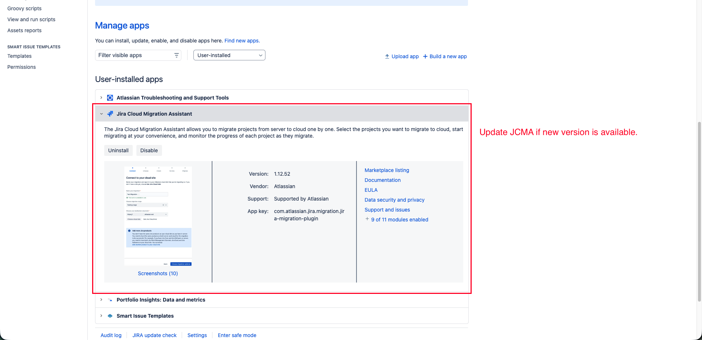Screen dimensions: 702x340
Task: Open the Screenshots (10) link
Action: click(158, 273)
